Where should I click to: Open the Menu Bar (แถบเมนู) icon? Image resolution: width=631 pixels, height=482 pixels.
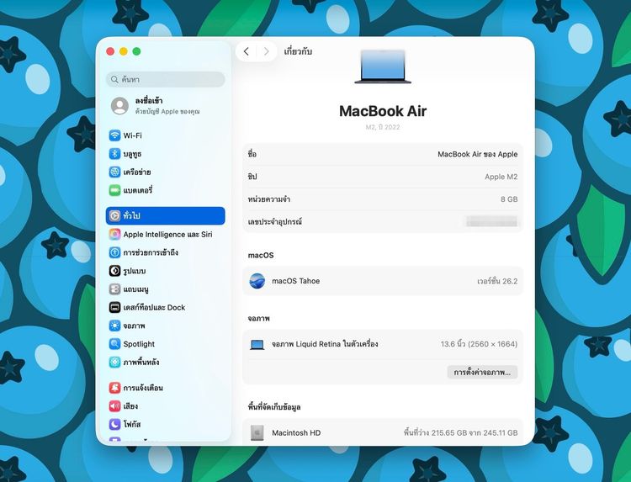click(114, 289)
